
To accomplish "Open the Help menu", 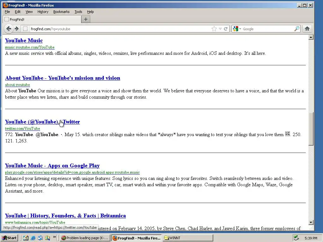I will pos(91,12).
